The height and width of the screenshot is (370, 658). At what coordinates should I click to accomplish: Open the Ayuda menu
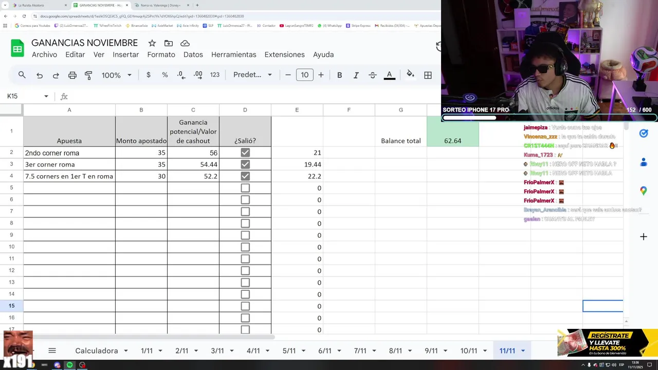point(323,54)
